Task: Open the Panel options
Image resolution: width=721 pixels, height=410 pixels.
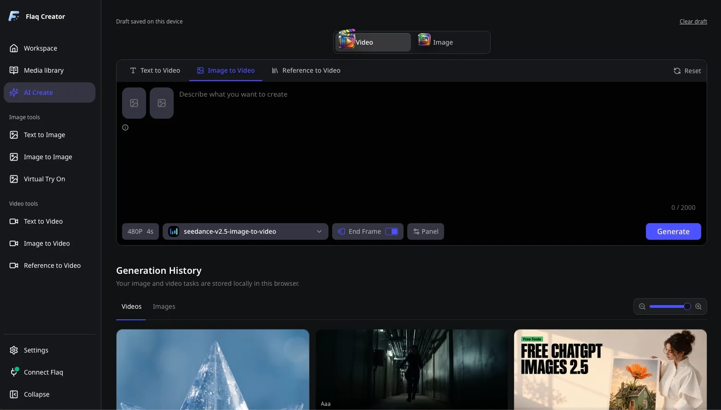Action: [x=426, y=231]
